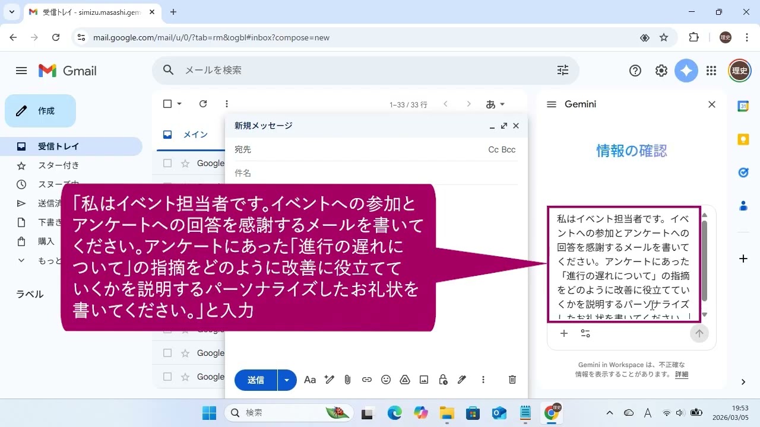Viewport: 760px width, 427px height.
Task: Close the Gemini side panel
Action: coord(712,104)
